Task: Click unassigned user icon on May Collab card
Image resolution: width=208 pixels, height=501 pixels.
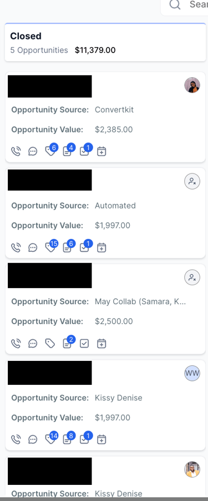Action: pos(192,277)
